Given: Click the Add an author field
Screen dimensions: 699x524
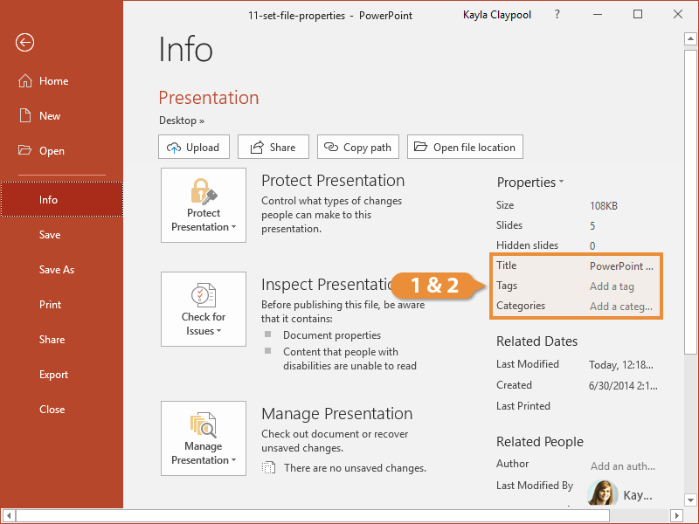Looking at the screenshot, I should click(x=621, y=466).
